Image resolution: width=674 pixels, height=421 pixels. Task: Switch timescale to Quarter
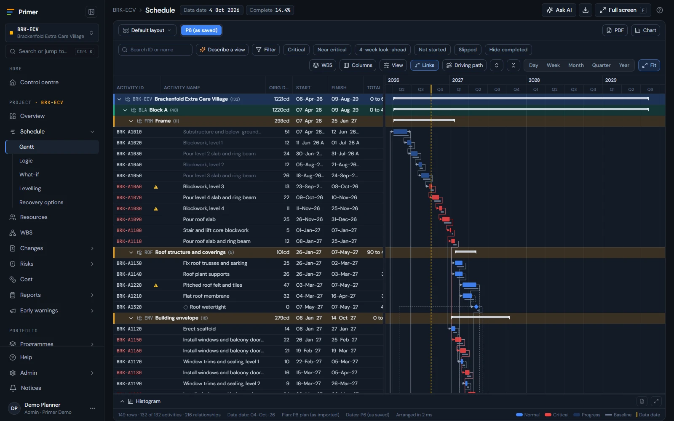pos(601,65)
